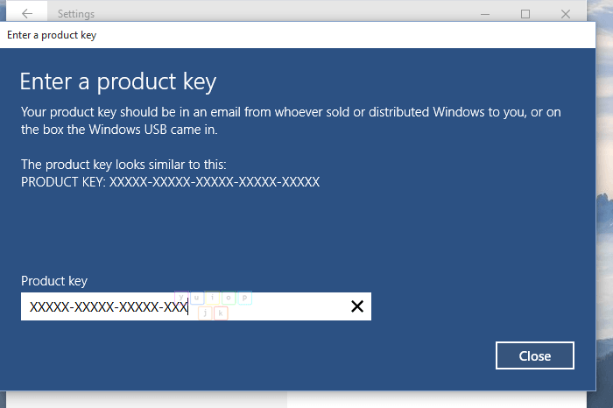Viewport: 613px width, 408px height.
Task: Click the large 'Enter a product key' heading
Action: (118, 81)
